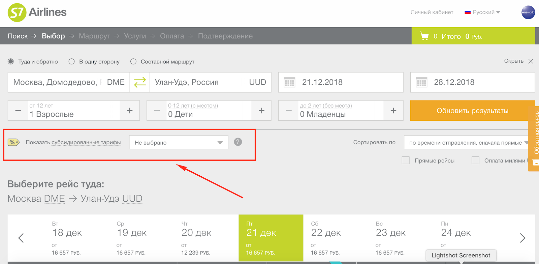The image size is (539, 264).
Task: Open the Обратная связь feedback tab
Action: (534, 139)
